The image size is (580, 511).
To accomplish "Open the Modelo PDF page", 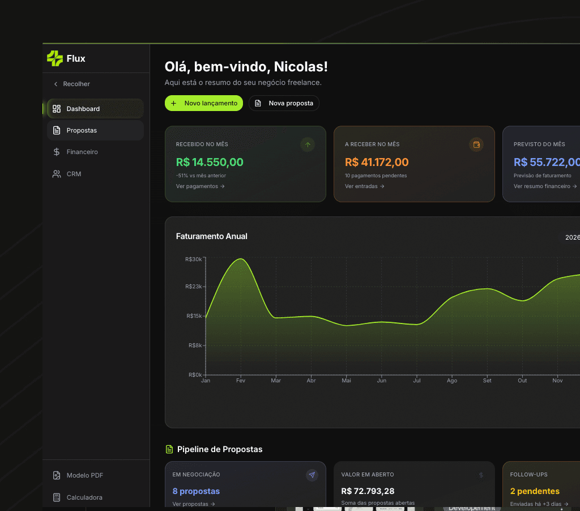I will click(95, 475).
